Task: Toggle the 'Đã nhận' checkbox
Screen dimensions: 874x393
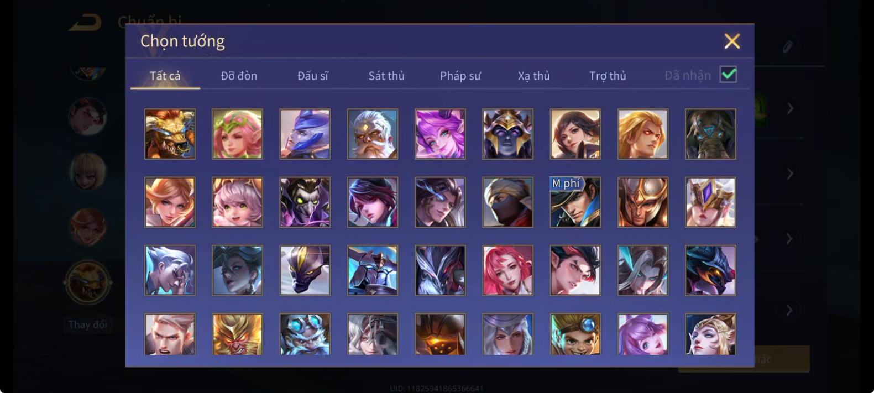Action: [728, 74]
